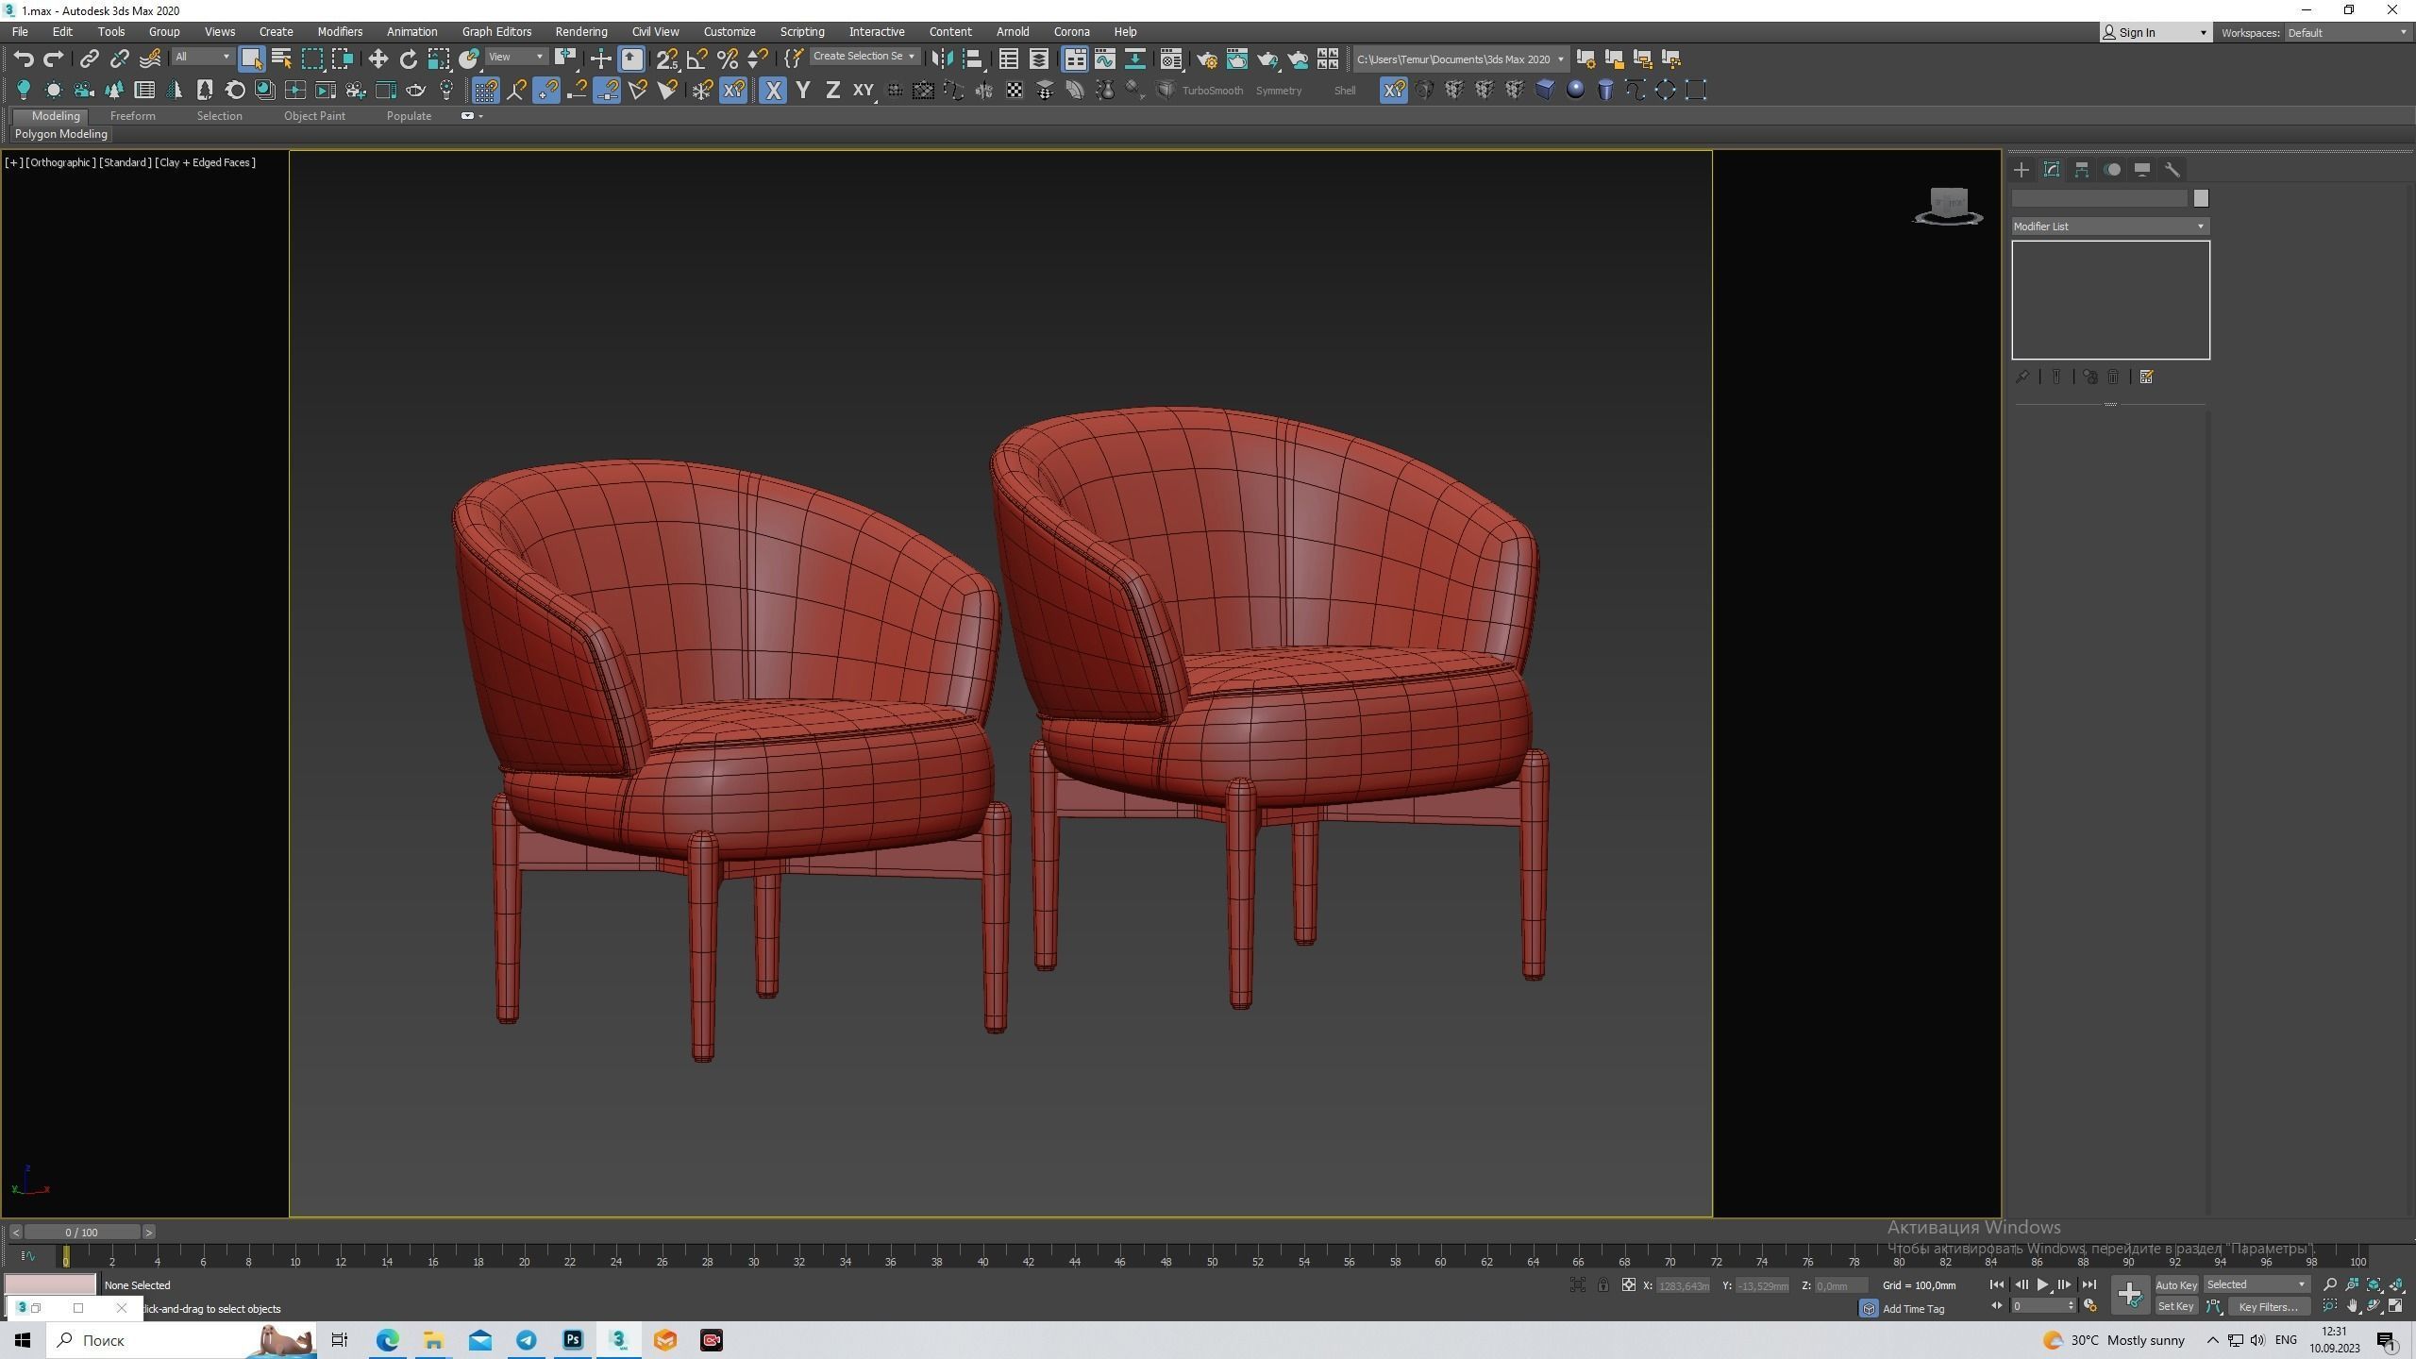The width and height of the screenshot is (2416, 1359).
Task: Activate the Select and Rotate tool
Action: click(408, 59)
